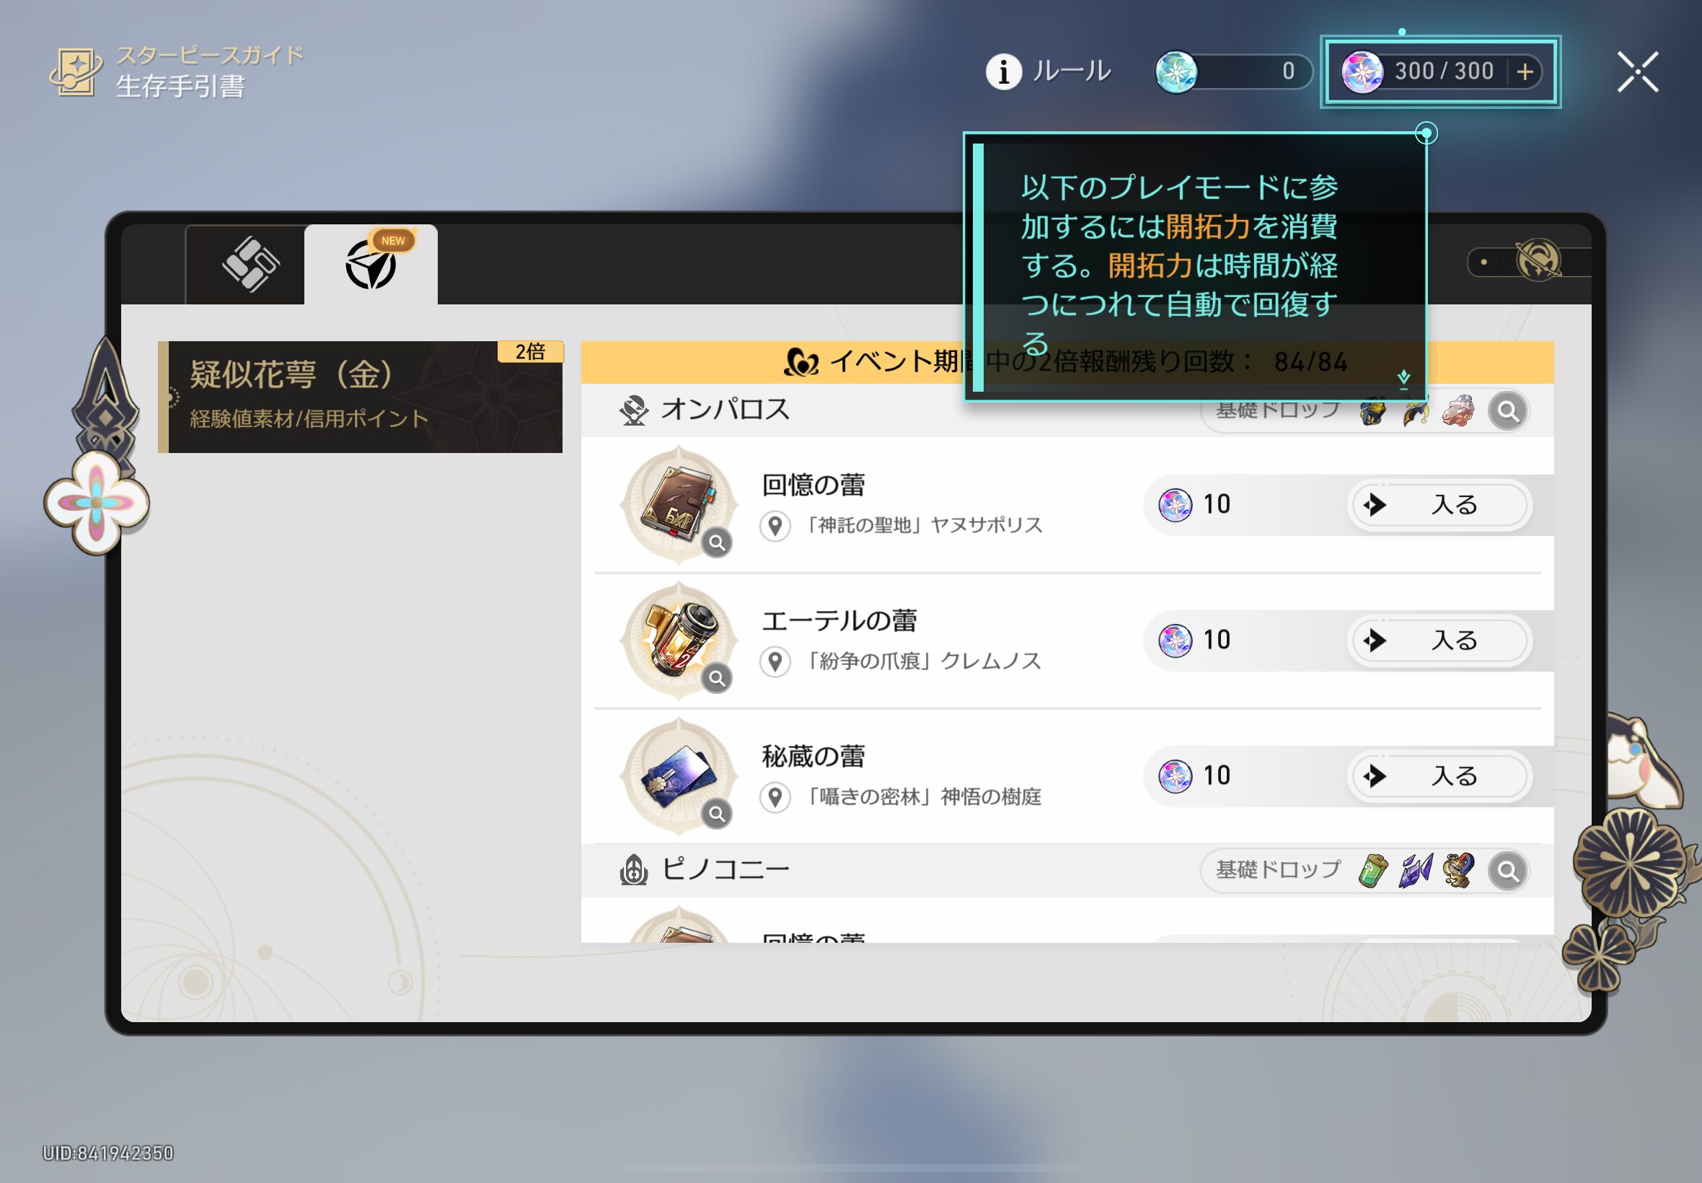Image resolution: width=1702 pixels, height=1183 pixels.
Task: Click the magnifier on オンパロス base drops
Action: click(x=1507, y=410)
